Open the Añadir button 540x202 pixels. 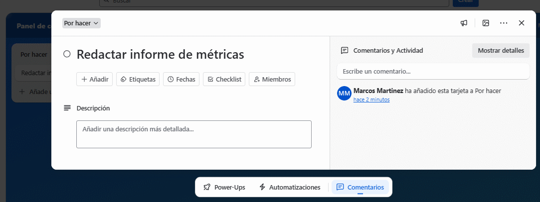pos(94,79)
